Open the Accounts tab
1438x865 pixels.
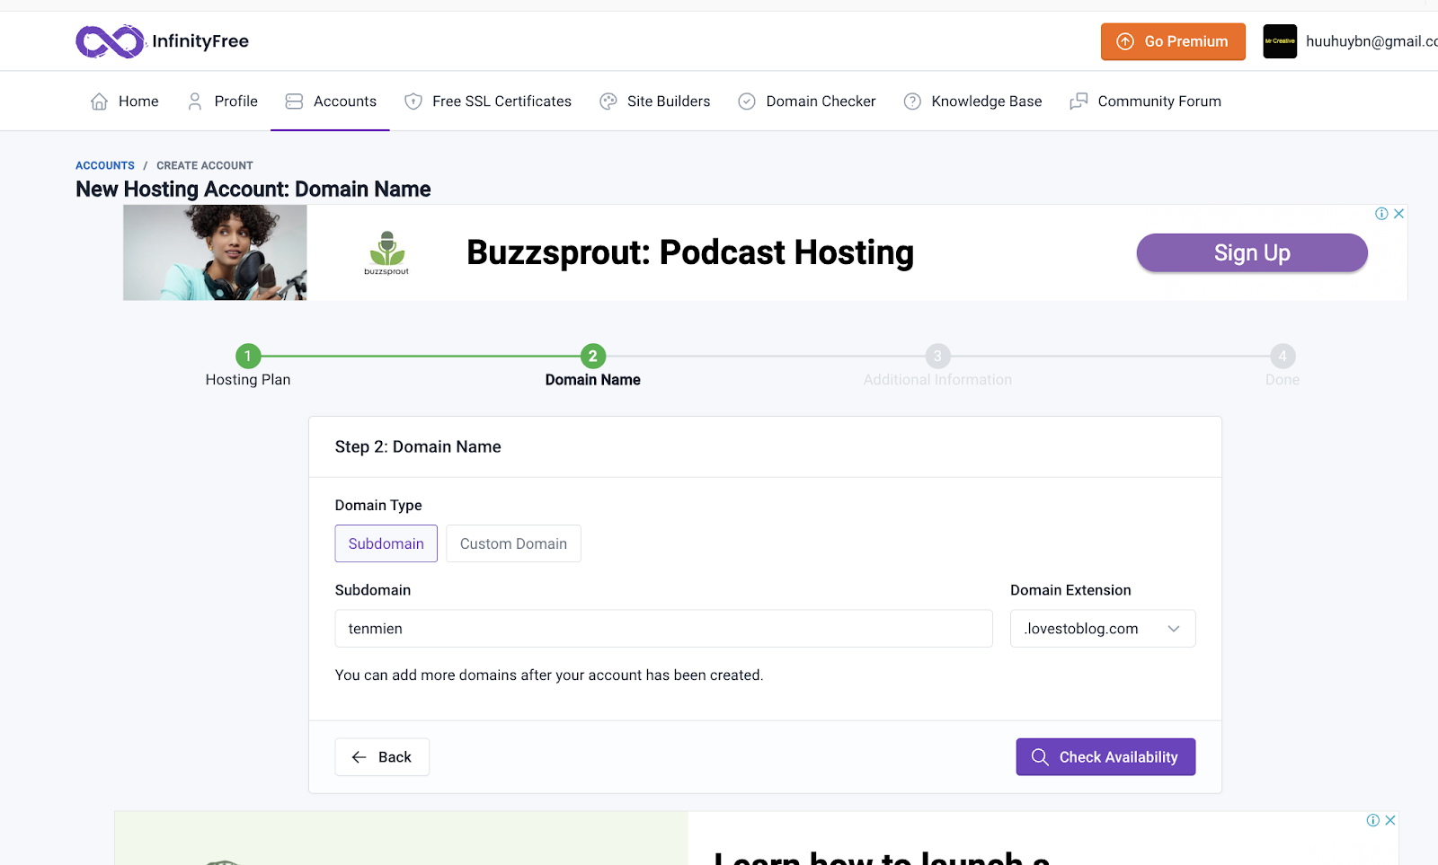coord(331,102)
